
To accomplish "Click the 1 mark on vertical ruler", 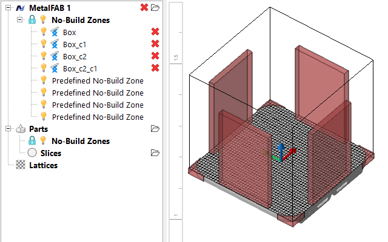I will pyautogui.click(x=176, y=215).
